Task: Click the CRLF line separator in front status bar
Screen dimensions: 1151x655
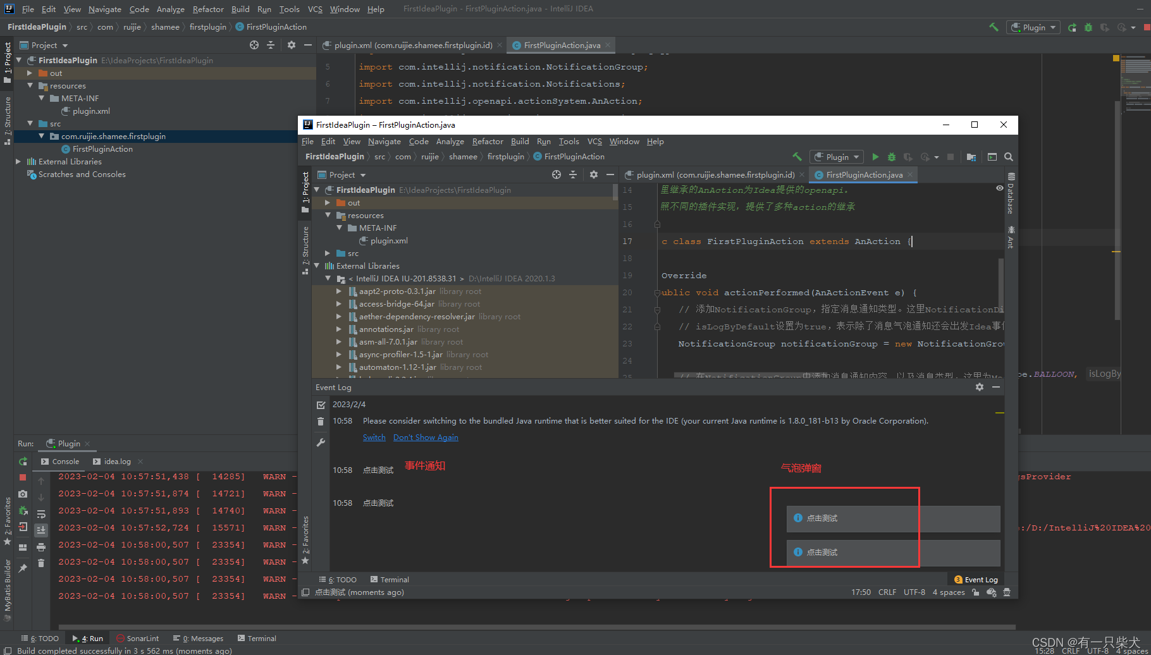Action: 887,592
